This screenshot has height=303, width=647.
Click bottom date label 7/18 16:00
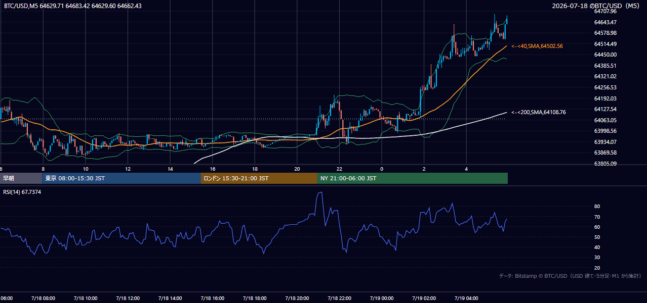pyautogui.click(x=213, y=298)
